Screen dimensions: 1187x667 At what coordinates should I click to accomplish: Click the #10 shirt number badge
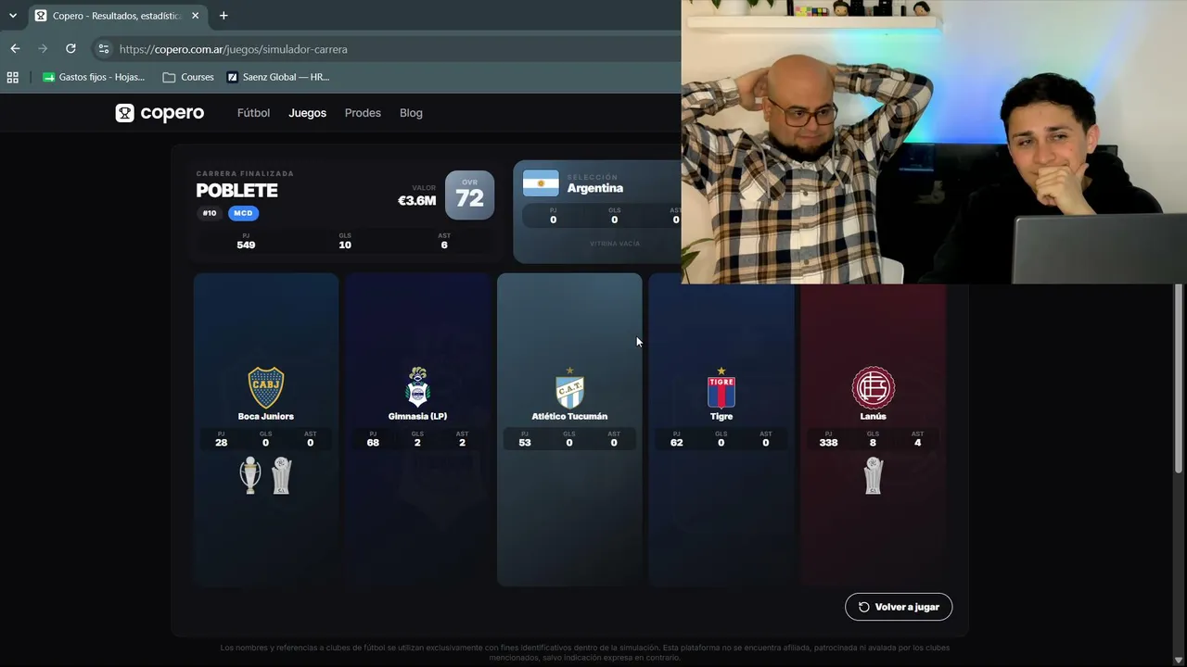pyautogui.click(x=210, y=213)
